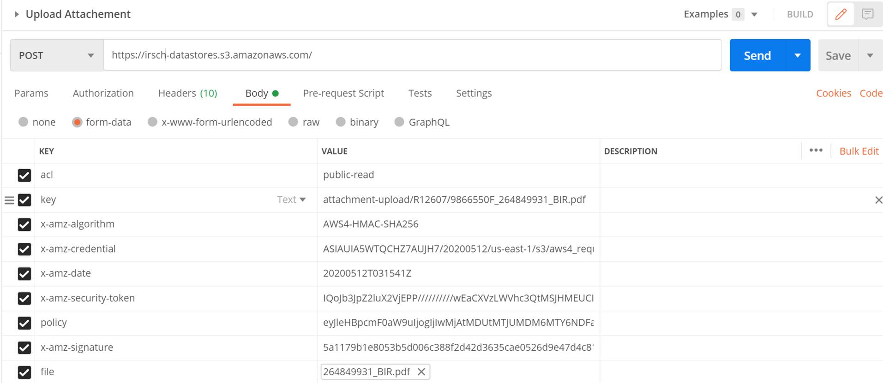Select the raw body type
Image resolution: width=883 pixels, height=383 pixels.
point(304,122)
